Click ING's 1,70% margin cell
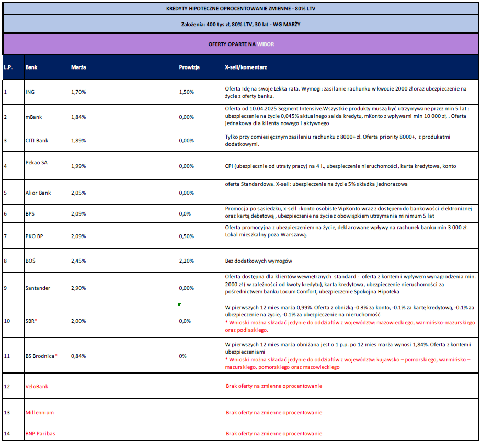Screen dimensions: 481x441 pyautogui.click(x=78, y=92)
